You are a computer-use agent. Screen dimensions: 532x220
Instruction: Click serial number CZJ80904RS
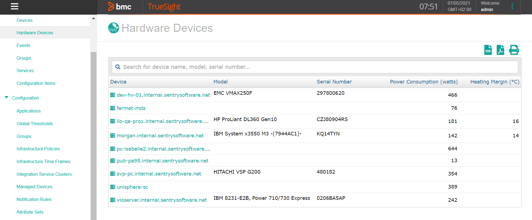point(332,119)
